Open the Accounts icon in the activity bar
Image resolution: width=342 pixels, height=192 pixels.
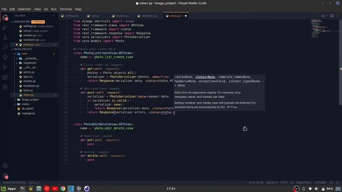pos(5,165)
